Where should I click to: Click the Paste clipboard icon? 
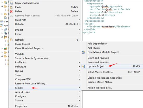(x=11, y=7)
